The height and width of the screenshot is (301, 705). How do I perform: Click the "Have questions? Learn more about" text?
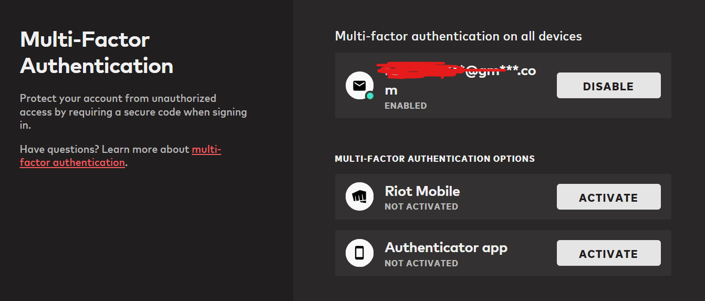(x=104, y=149)
